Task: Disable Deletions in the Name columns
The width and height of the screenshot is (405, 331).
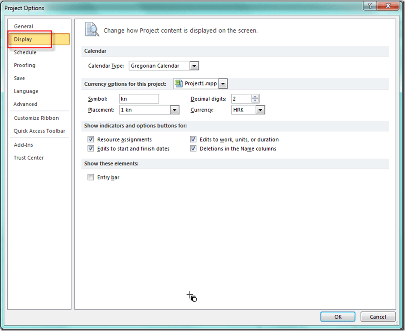Action: (x=193, y=149)
